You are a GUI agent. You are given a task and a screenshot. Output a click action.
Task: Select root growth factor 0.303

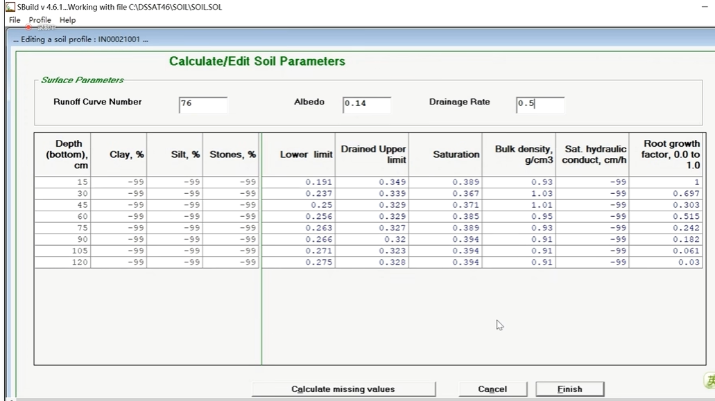click(x=666, y=205)
